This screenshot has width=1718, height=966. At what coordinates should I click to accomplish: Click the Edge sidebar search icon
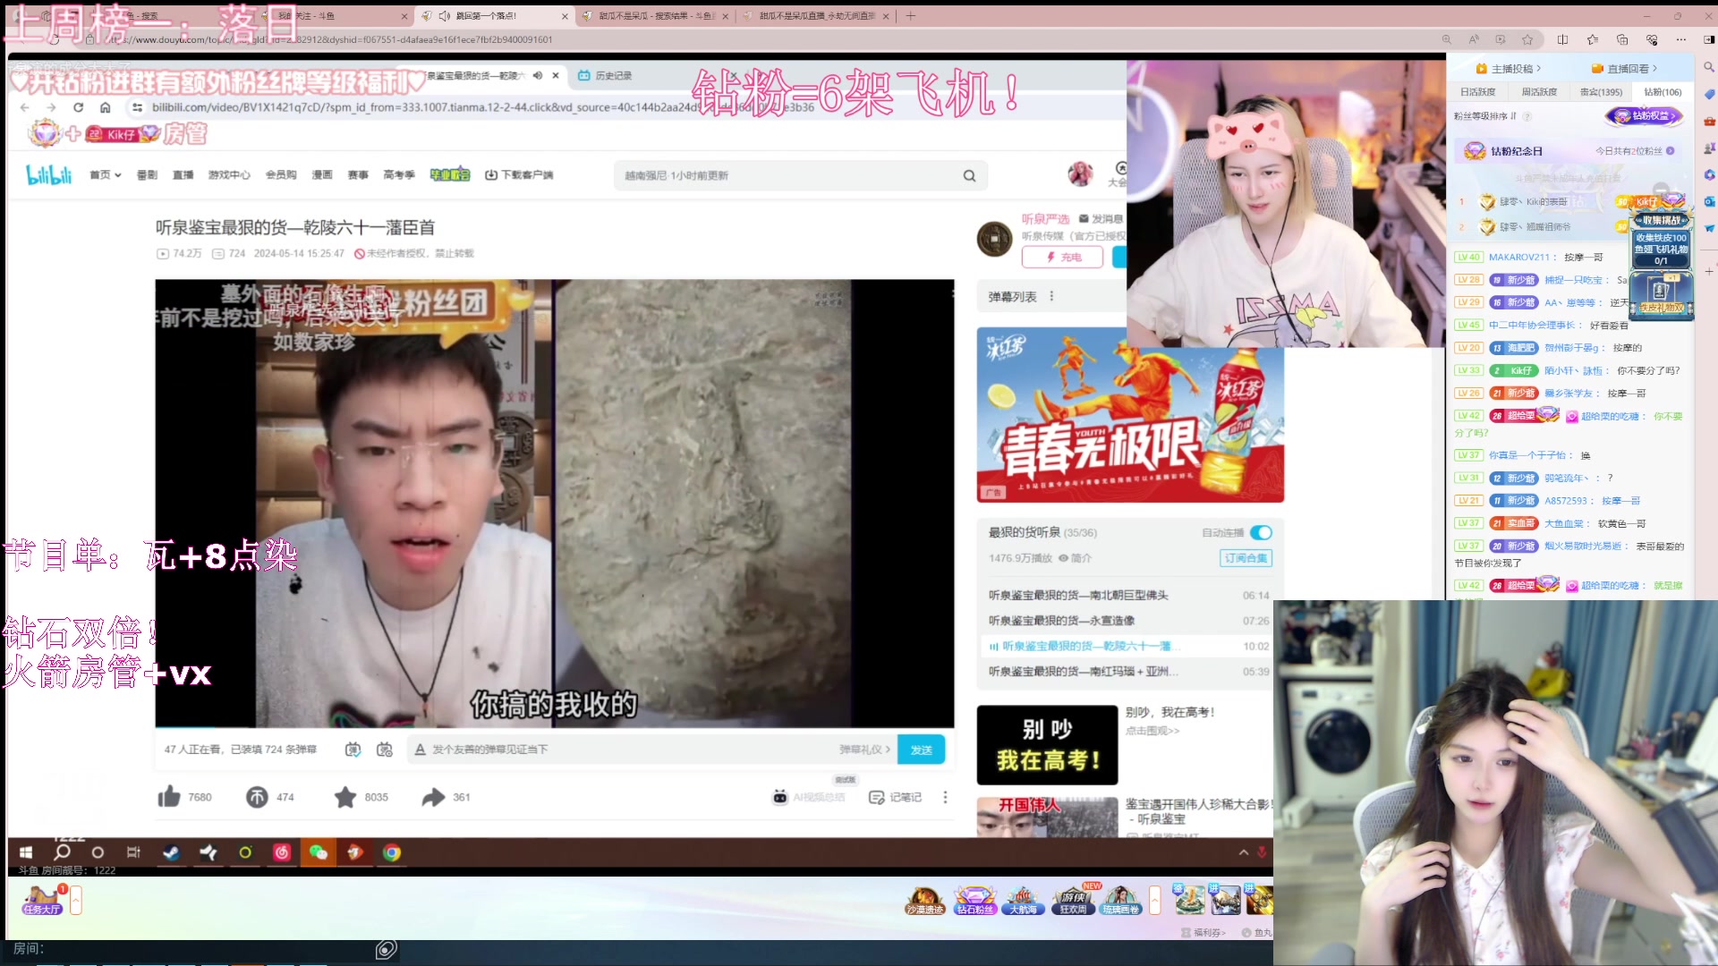click(1709, 67)
